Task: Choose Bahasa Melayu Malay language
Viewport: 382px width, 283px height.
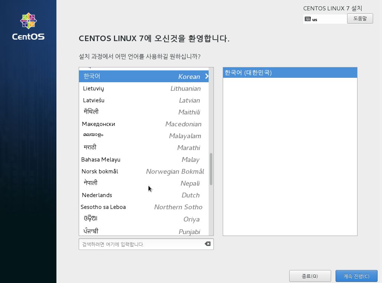Action: click(x=144, y=160)
